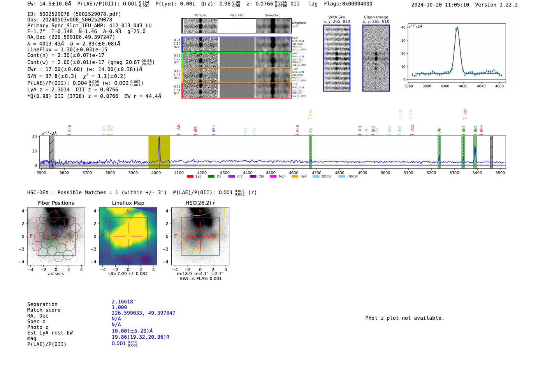Click the Est LyA rest-EW value 10.00(±5.20)Å
This screenshot has width=545, height=371.
[132, 331]
